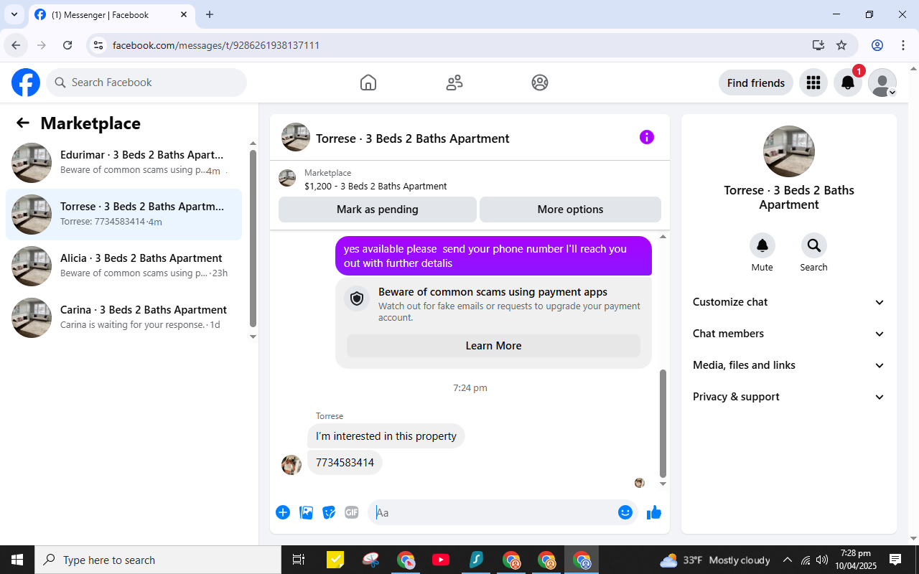Click the taskbar Type here to search box
The height and width of the screenshot is (574, 919).
click(158, 560)
